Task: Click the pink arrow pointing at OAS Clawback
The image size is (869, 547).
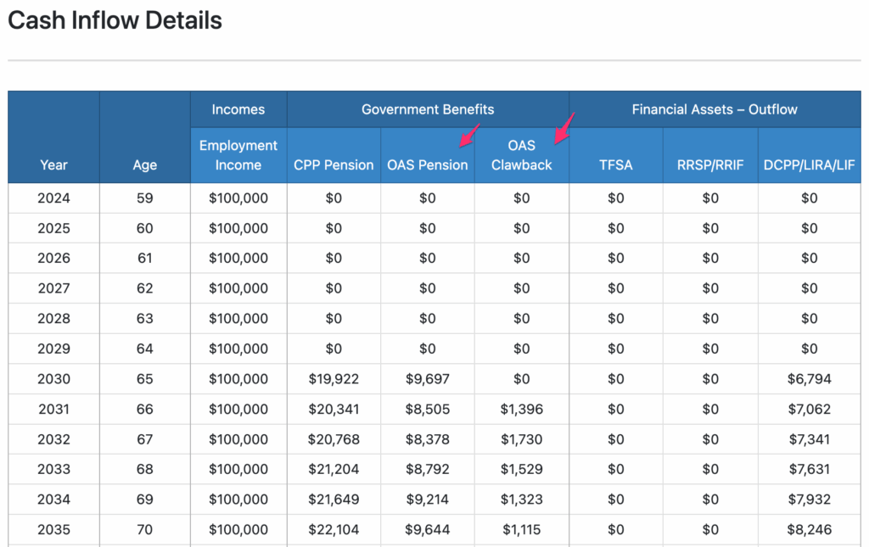Action: pos(564,127)
